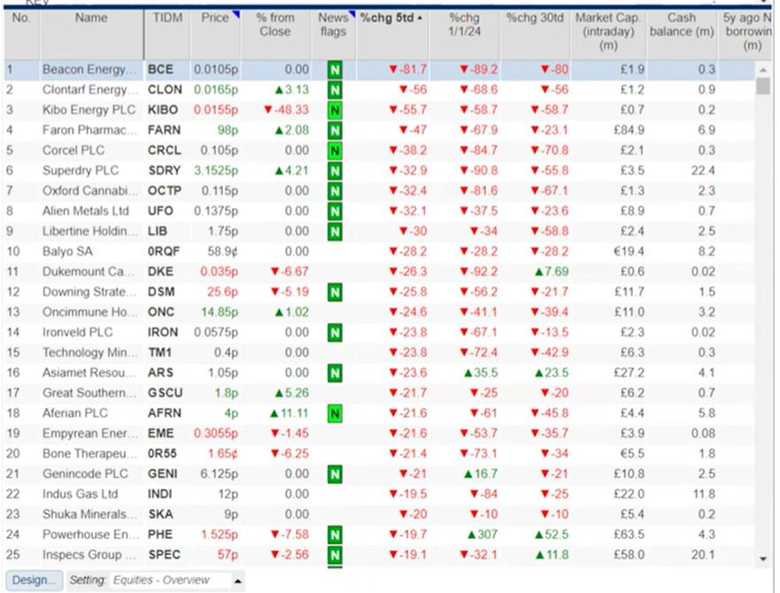Sort by TIDM column header

point(167,34)
